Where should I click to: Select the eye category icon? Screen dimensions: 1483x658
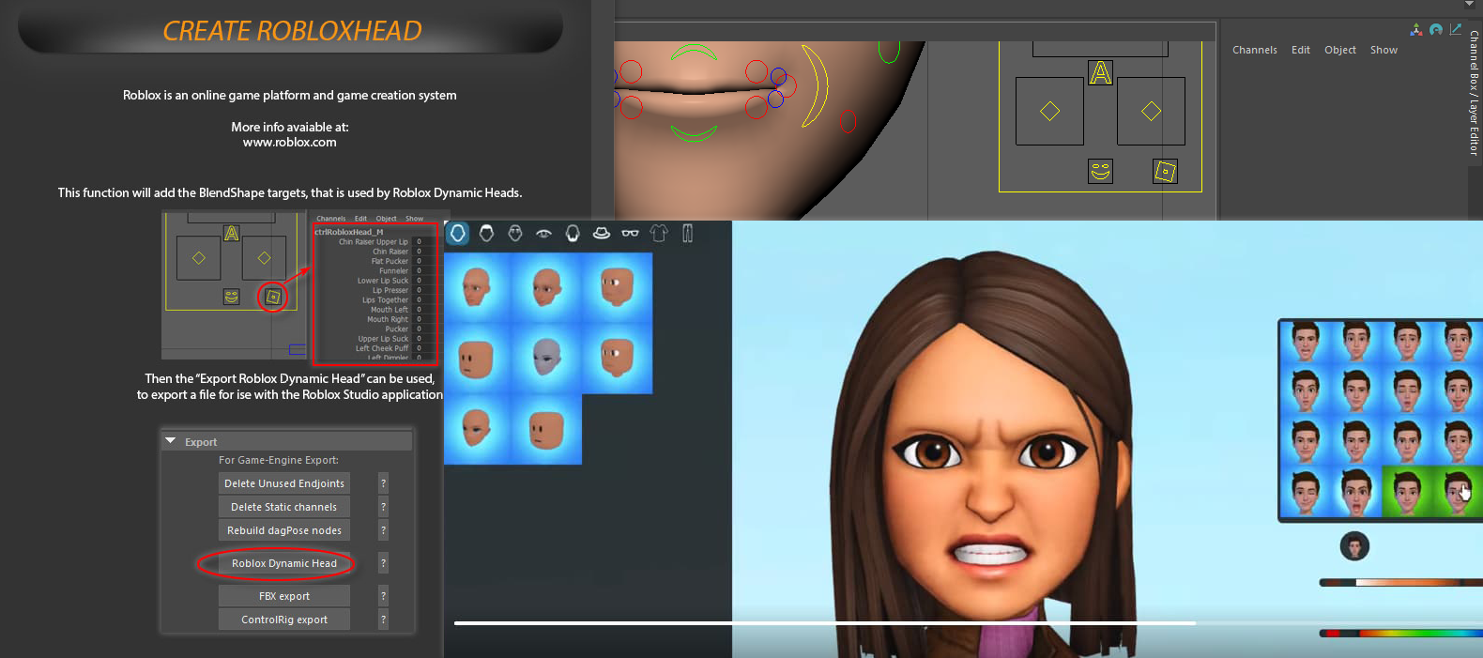point(543,234)
